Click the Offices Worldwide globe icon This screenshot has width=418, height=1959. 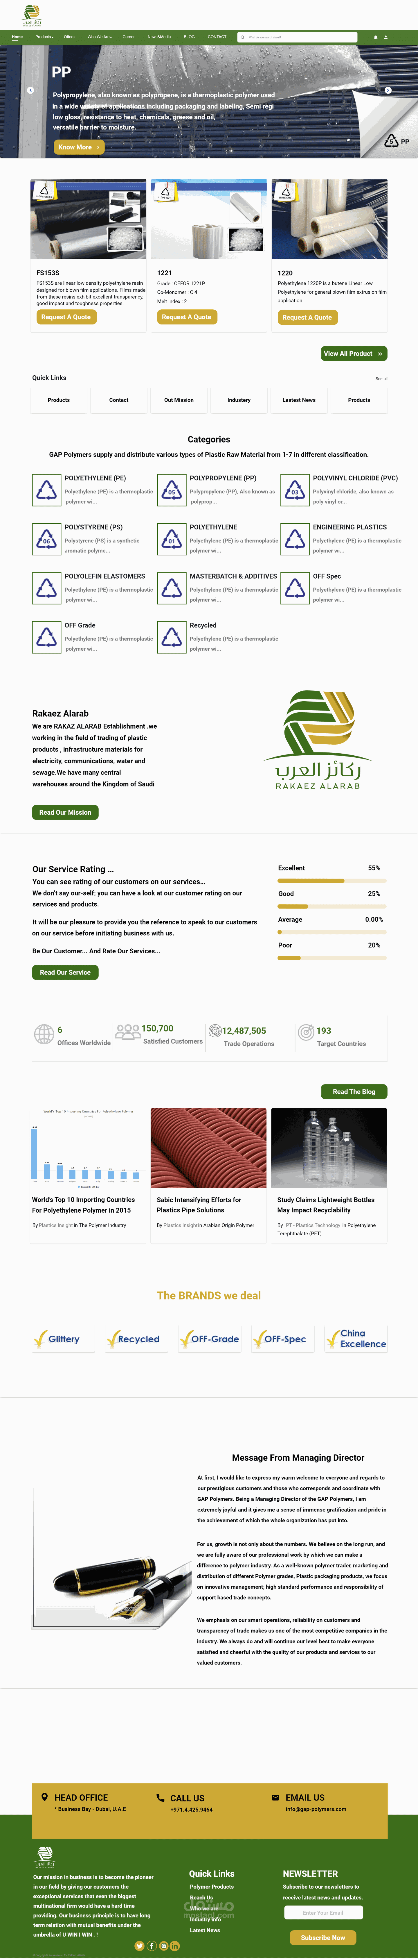[44, 1034]
